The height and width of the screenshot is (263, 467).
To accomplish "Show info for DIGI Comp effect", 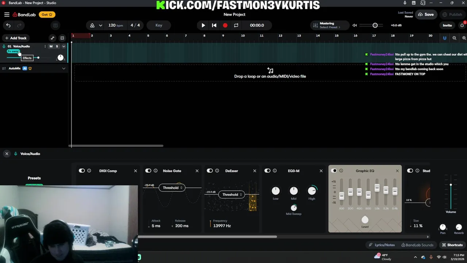I will pyautogui.click(x=89, y=171).
